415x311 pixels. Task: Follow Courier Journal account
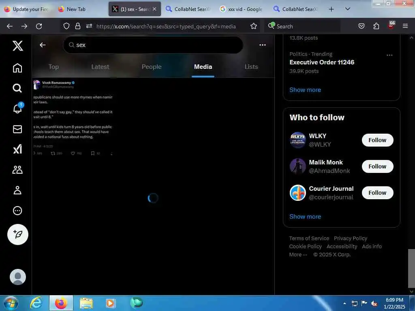tap(377, 193)
